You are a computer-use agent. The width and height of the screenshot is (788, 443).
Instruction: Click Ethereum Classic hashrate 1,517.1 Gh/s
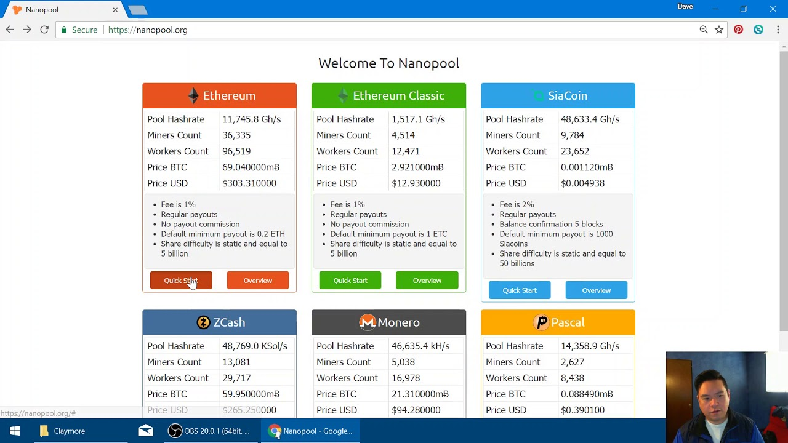click(x=418, y=119)
